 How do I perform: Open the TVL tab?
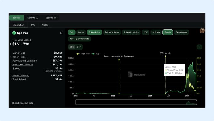[x=33, y=25]
